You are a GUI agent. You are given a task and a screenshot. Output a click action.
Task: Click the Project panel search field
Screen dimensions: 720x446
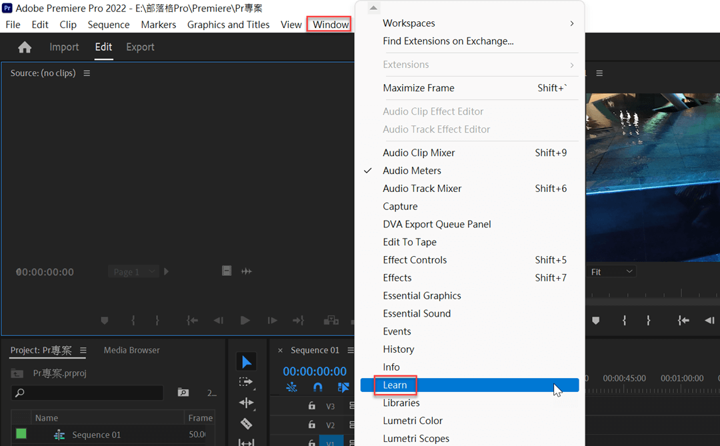87,393
